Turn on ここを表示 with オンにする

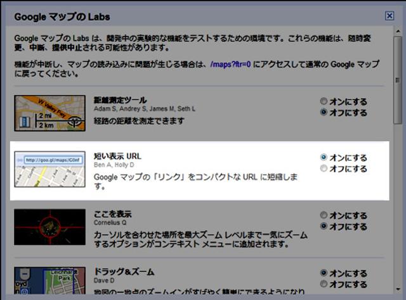(x=324, y=215)
